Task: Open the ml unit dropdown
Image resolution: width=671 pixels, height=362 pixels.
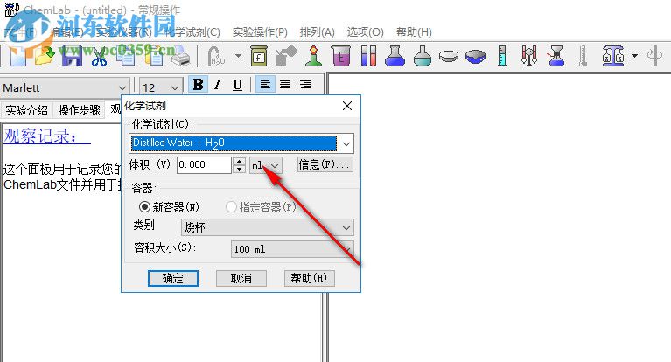Action: point(266,165)
